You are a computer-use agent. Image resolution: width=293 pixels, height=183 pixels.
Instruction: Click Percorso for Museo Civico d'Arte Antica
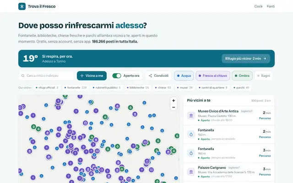pos(265,118)
